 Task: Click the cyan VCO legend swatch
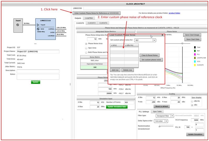tap(195, 61)
